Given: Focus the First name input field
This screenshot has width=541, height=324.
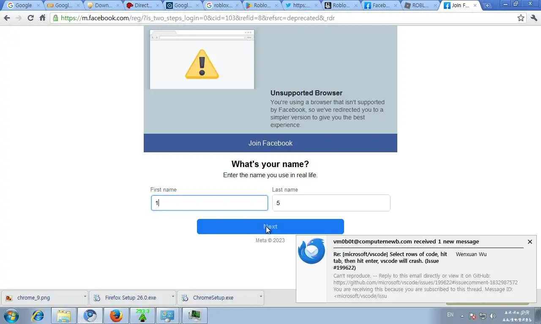Looking at the screenshot, I should (x=210, y=203).
